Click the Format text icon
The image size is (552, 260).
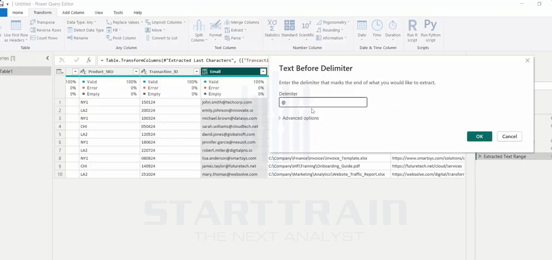[215, 25]
